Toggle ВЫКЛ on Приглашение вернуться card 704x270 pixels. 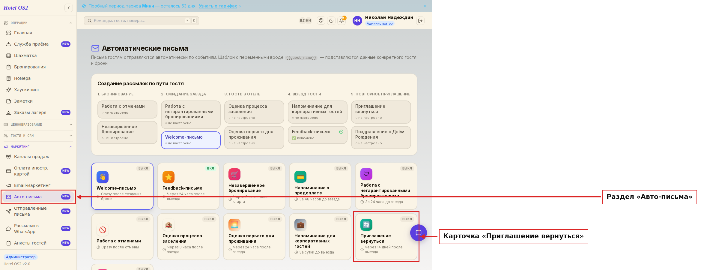pyautogui.click(x=407, y=219)
